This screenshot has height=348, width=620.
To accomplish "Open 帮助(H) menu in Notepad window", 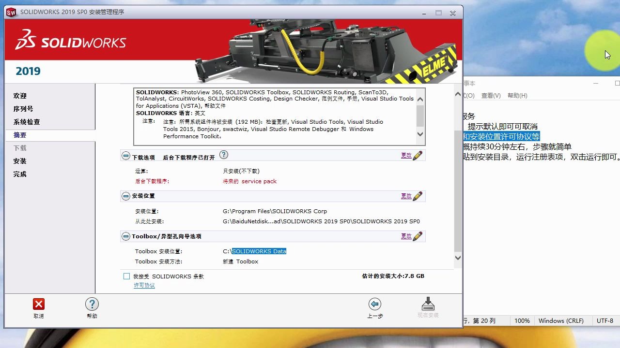I will pyautogui.click(x=517, y=96).
